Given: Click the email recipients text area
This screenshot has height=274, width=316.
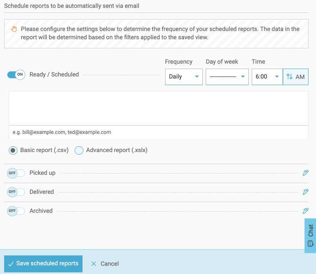Looking at the screenshot, I should point(158,108).
